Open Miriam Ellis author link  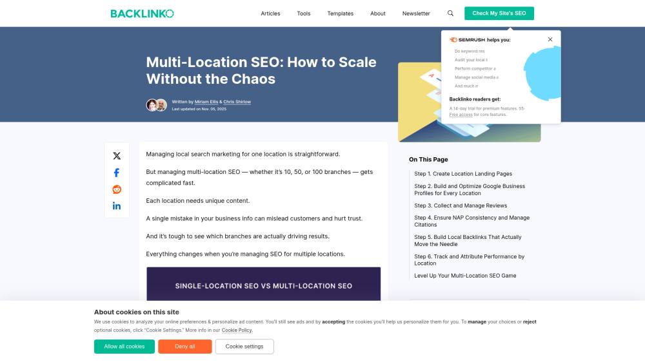pyautogui.click(x=206, y=102)
